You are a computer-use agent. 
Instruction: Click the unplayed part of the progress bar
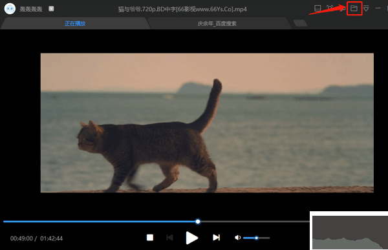coord(255,222)
